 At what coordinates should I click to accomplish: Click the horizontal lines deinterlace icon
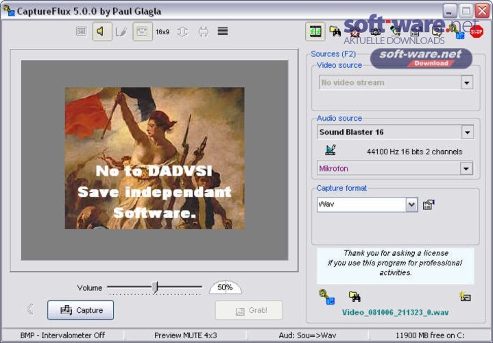223,32
